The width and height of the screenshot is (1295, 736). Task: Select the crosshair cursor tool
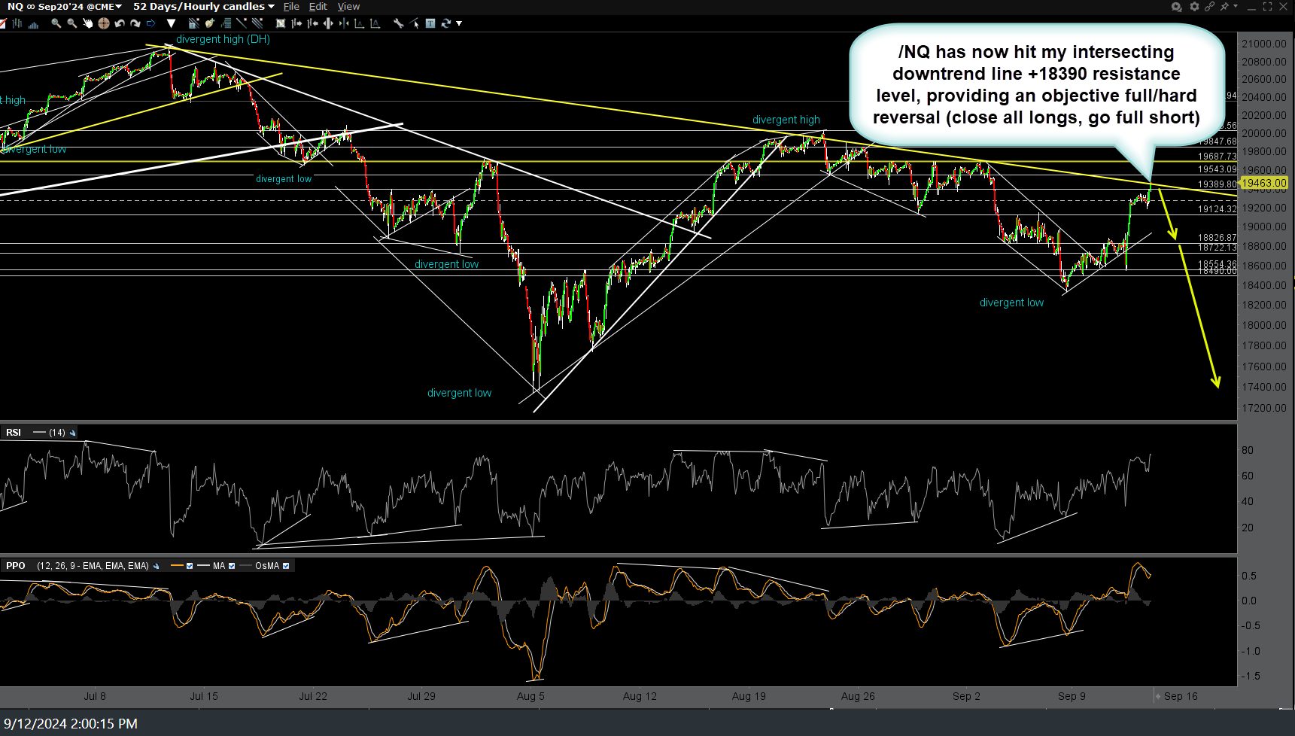click(105, 23)
